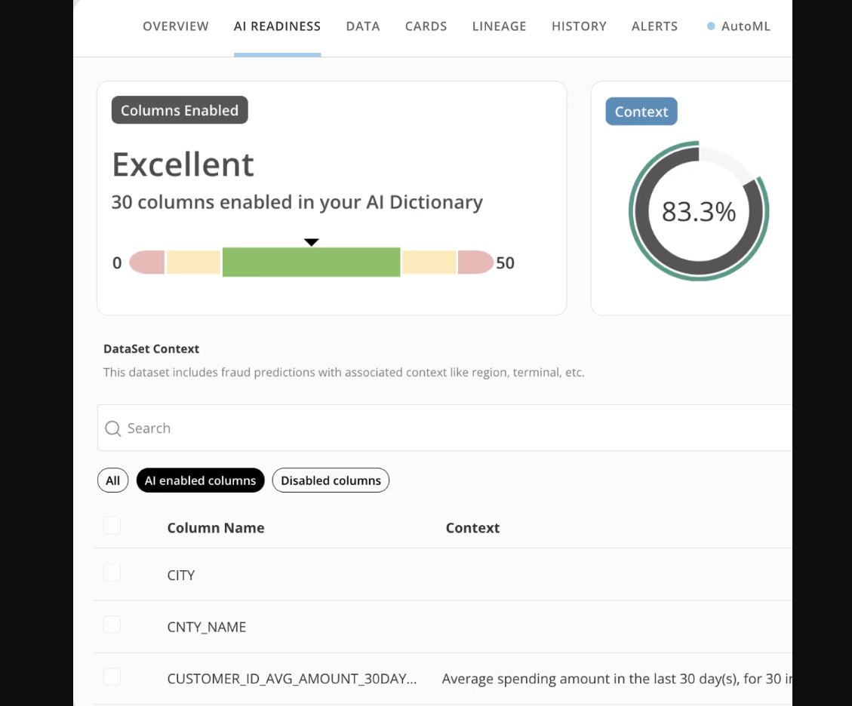The width and height of the screenshot is (852, 706).
Task: Click the blue dot beside AutoML
Action: point(711,26)
